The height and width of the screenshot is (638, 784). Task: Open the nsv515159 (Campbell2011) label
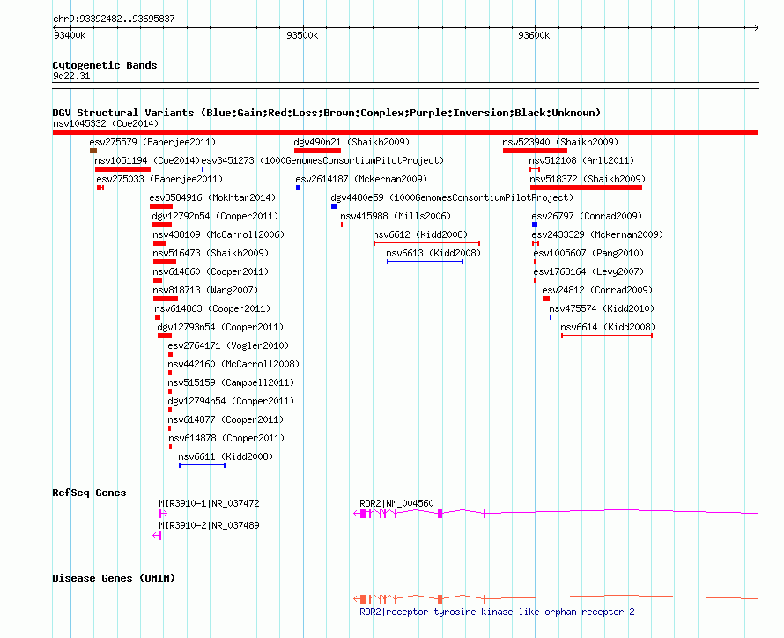(231, 382)
